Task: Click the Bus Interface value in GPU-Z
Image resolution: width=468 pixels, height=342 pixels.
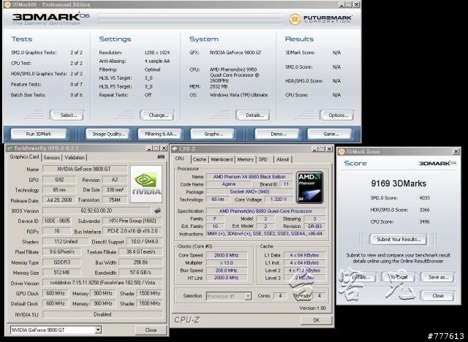Action: 132,231
